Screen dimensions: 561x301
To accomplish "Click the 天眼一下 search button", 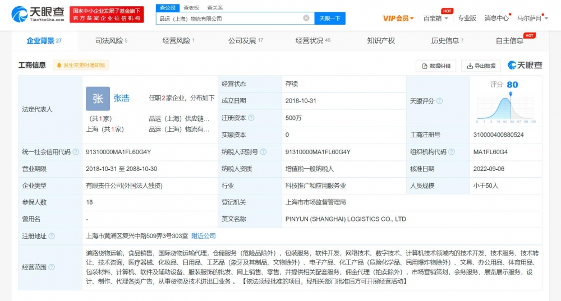I will 330,18.
